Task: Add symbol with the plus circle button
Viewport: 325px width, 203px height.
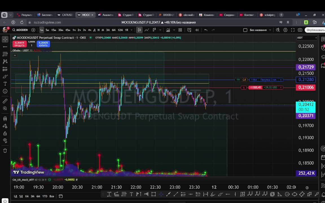Action: (33, 30)
